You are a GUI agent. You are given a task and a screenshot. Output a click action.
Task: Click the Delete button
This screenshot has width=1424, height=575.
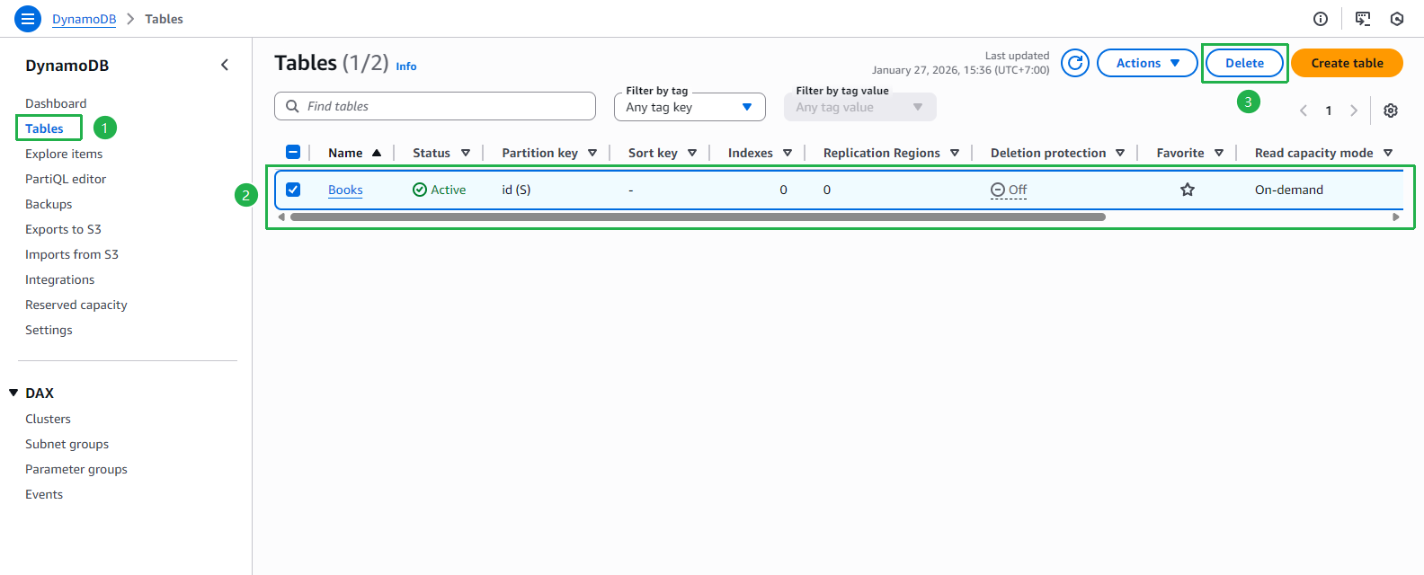[x=1244, y=63]
